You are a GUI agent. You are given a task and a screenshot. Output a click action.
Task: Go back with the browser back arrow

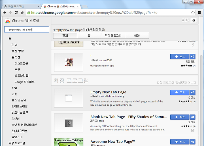pos(4,13)
